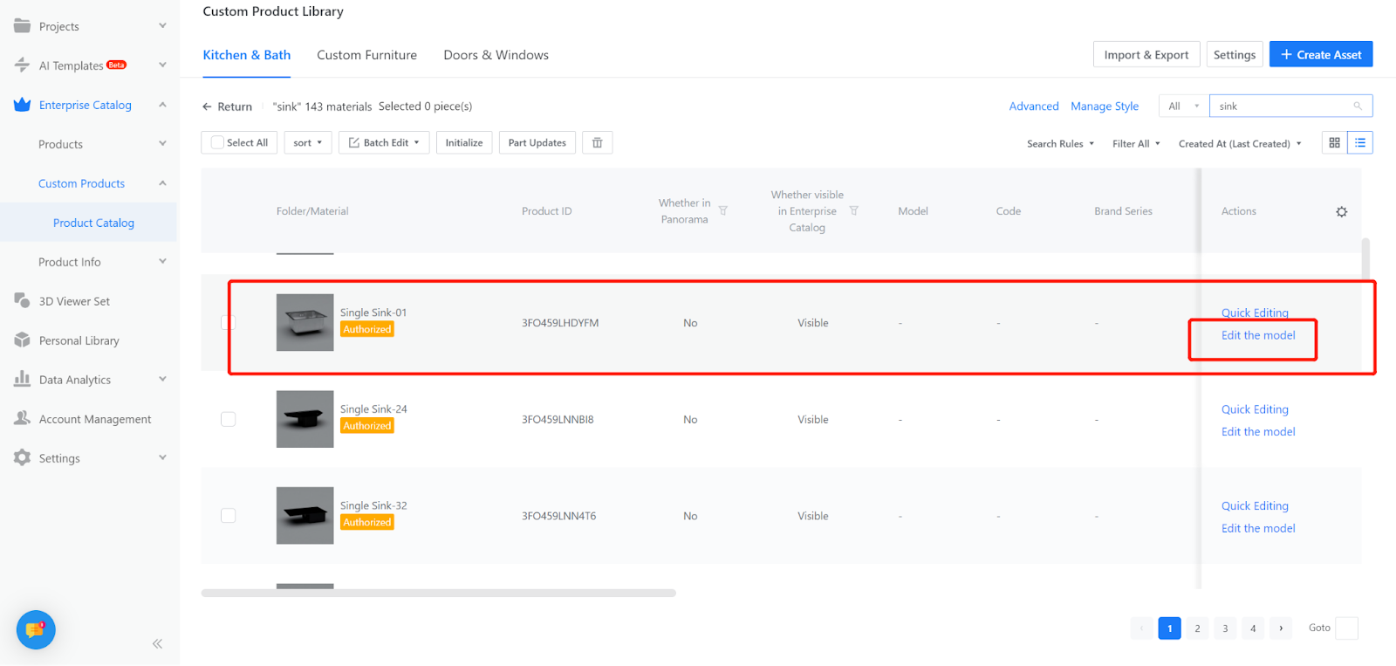Open the chat support bubble icon
The image size is (1396, 666).
click(36, 629)
